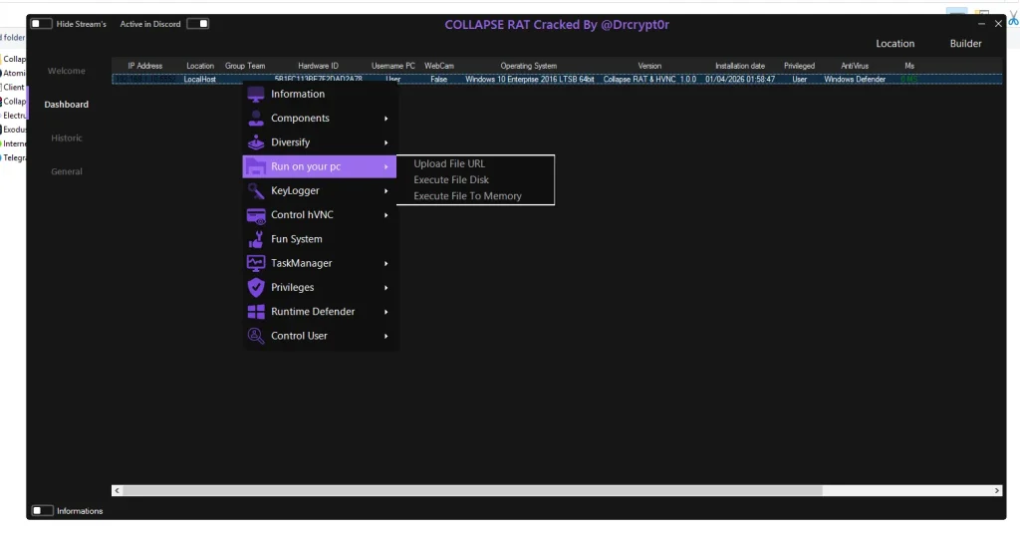Click the Control User icon
The image size is (1020, 540).
click(x=255, y=336)
